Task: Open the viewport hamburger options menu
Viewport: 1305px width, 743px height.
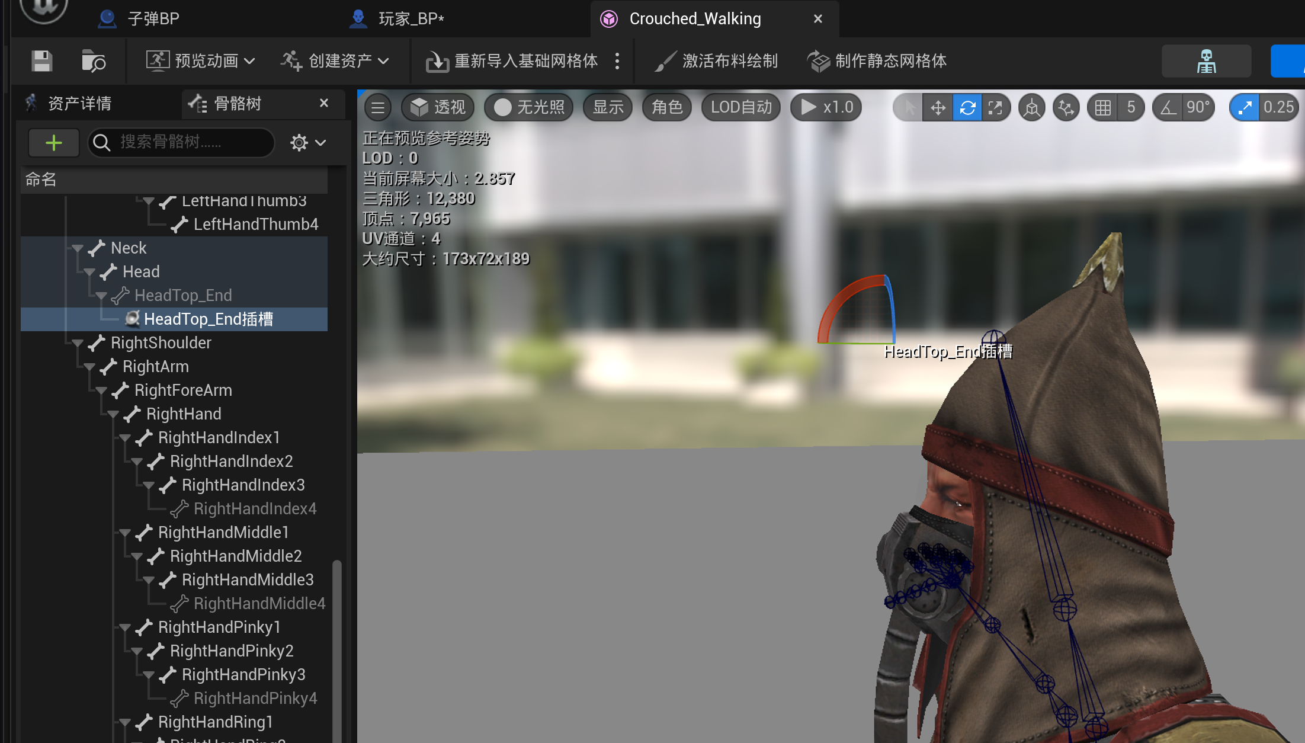Action: 378,107
